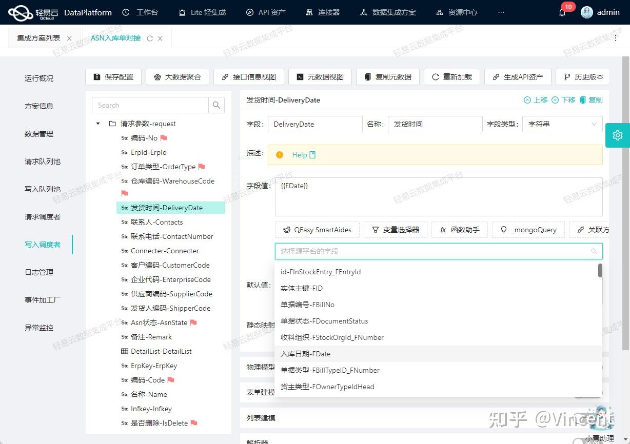The width and height of the screenshot is (630, 444).
Task: Open the 字段类型 dropdown showing 字符串
Action: pos(562,124)
